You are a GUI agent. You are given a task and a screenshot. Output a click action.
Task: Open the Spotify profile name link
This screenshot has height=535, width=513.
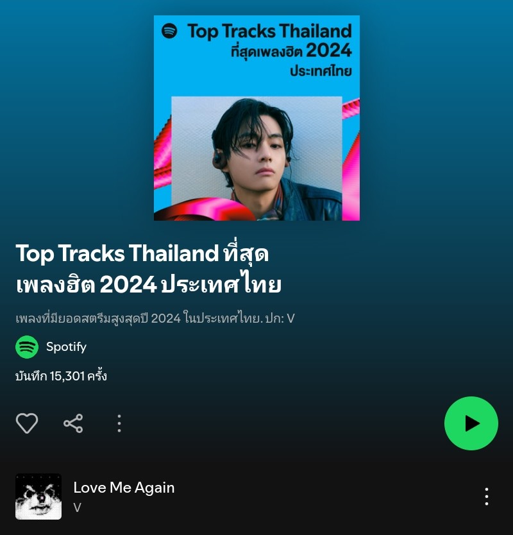pyautogui.click(x=66, y=346)
